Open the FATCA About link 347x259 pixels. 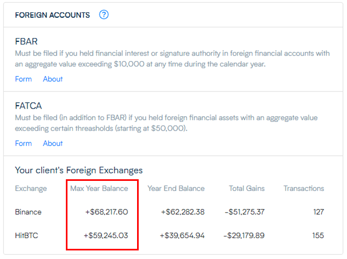[x=53, y=143]
